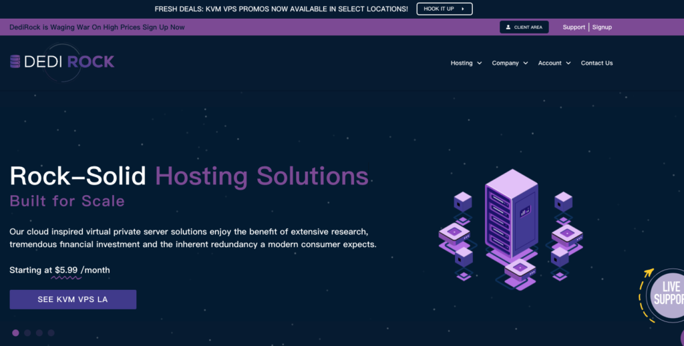Click the arrow icon inside Hook It Up
This screenshot has width=684, height=346.
[462, 9]
